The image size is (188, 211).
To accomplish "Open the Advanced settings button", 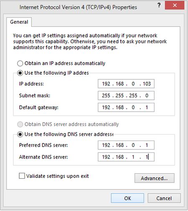I will [x=154, y=178].
